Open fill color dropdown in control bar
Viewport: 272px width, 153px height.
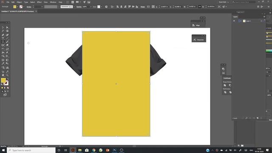coord(17,7)
